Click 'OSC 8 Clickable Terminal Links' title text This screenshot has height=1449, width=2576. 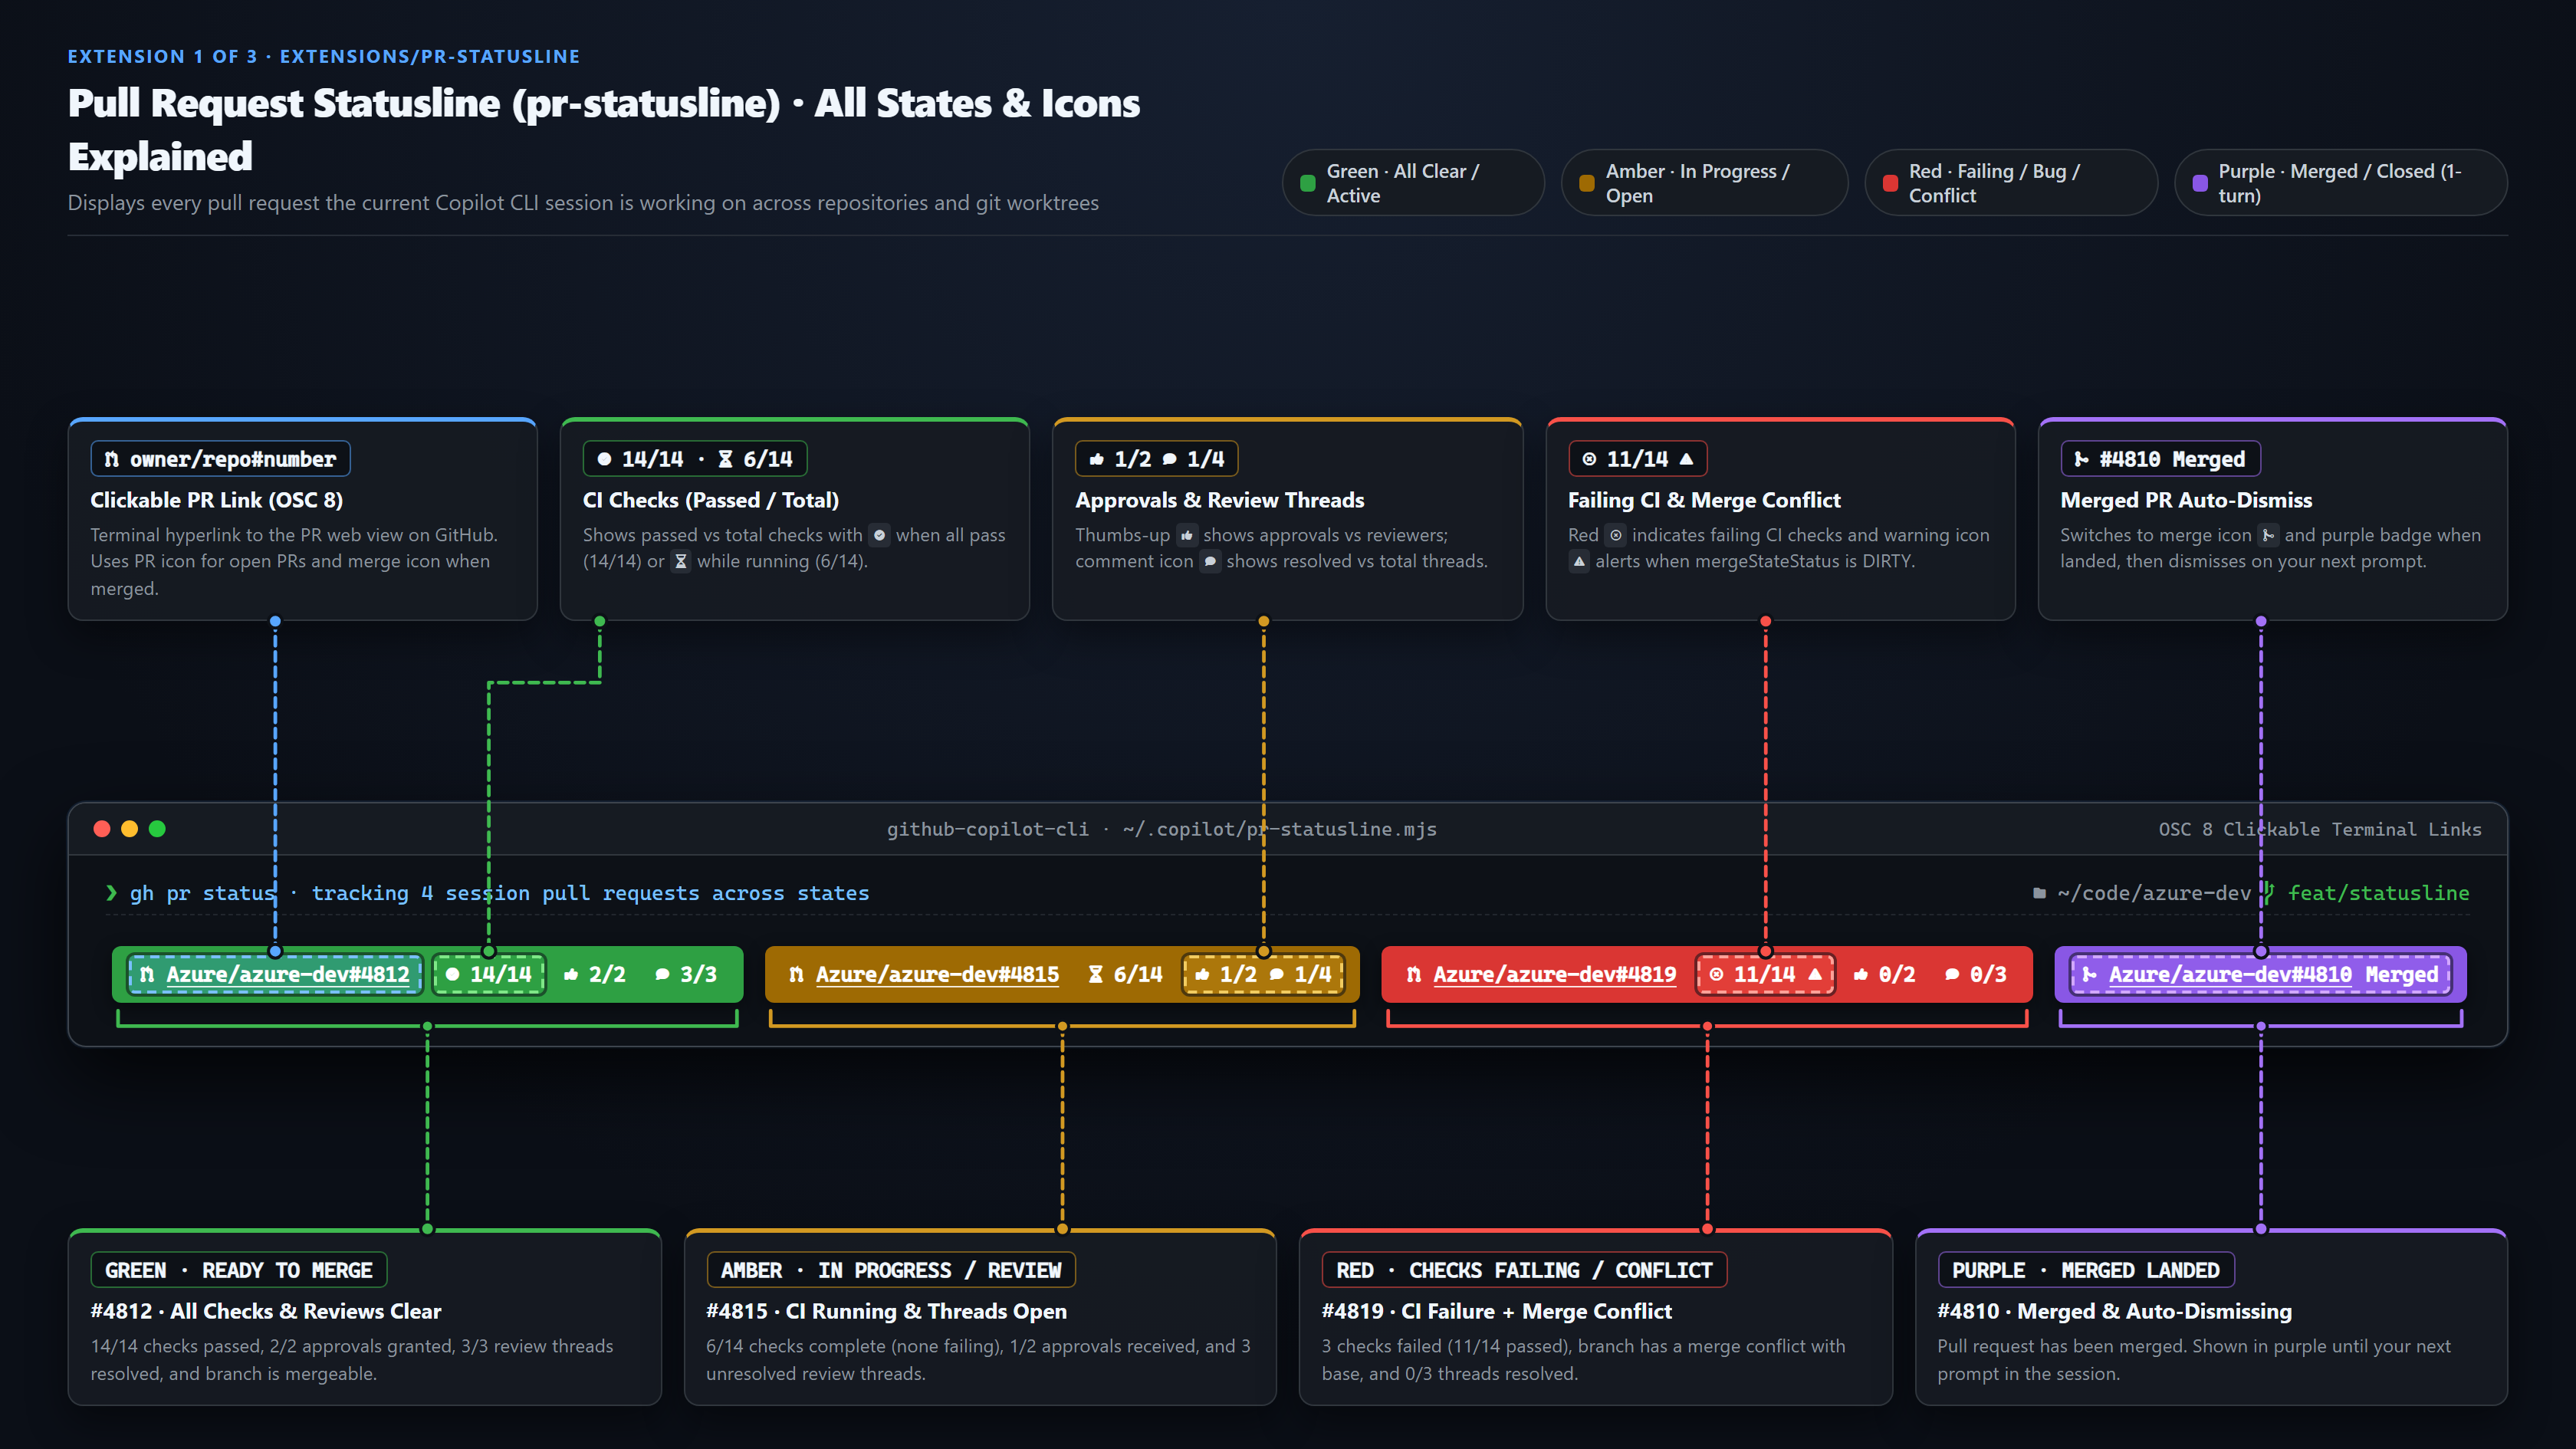[x=2319, y=829]
